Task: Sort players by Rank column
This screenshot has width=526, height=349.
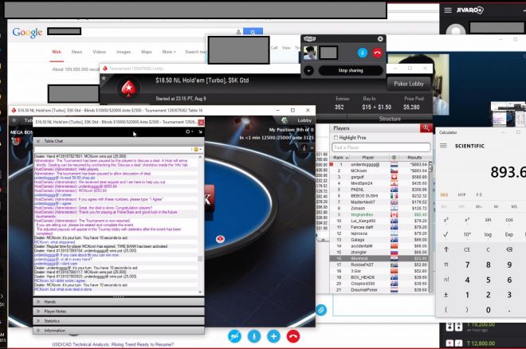Action: pos(340,157)
